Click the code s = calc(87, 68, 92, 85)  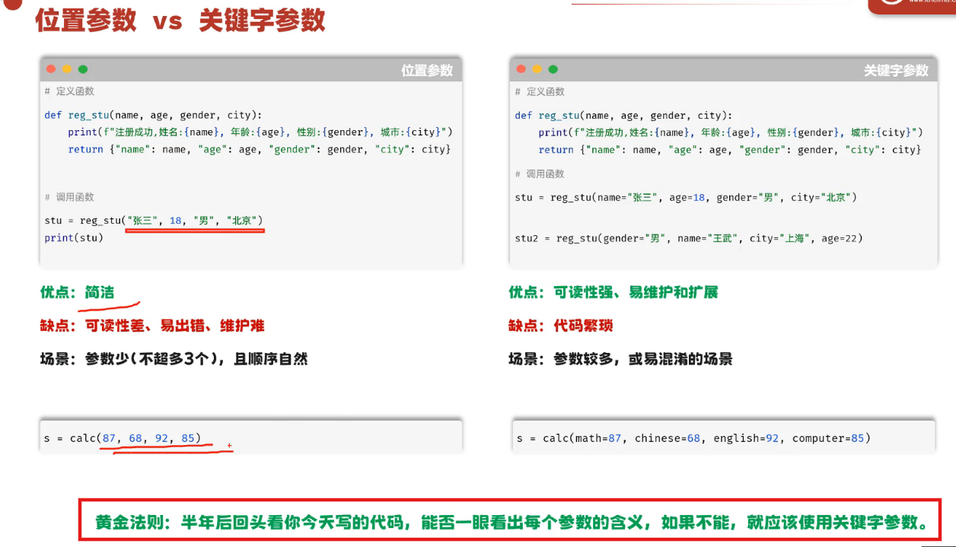(123, 437)
